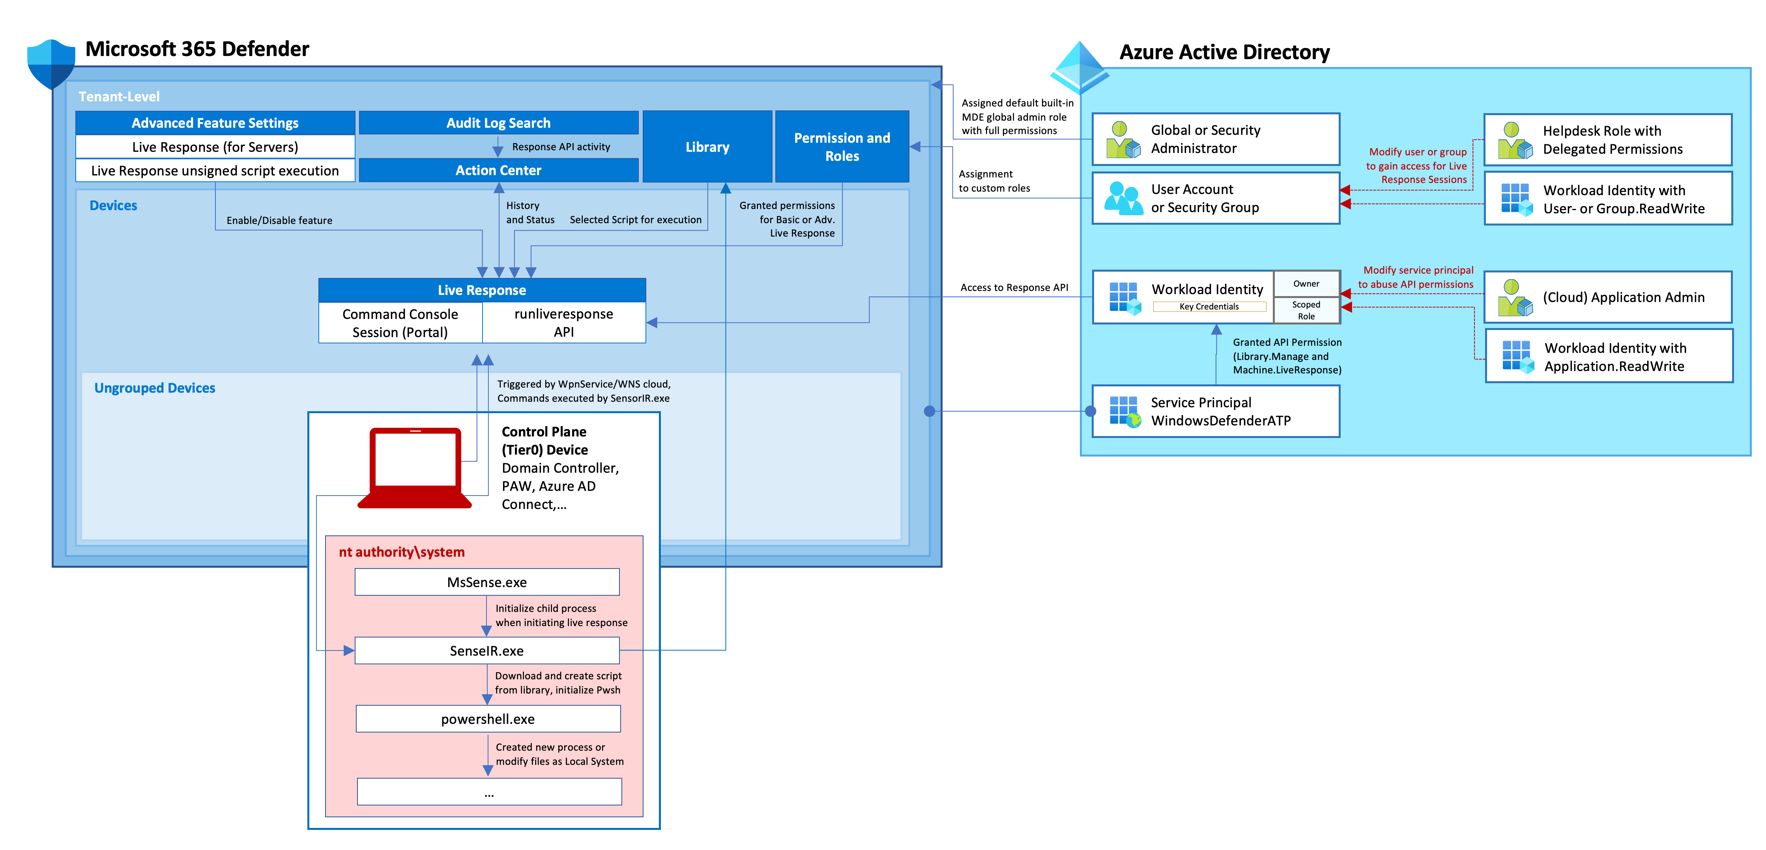
Task: Click the Triggered by WpnService/WNS cloud annotation
Action: click(x=584, y=391)
